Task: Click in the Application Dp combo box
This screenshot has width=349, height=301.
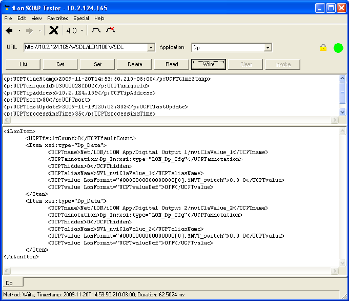Action: click(x=228, y=48)
